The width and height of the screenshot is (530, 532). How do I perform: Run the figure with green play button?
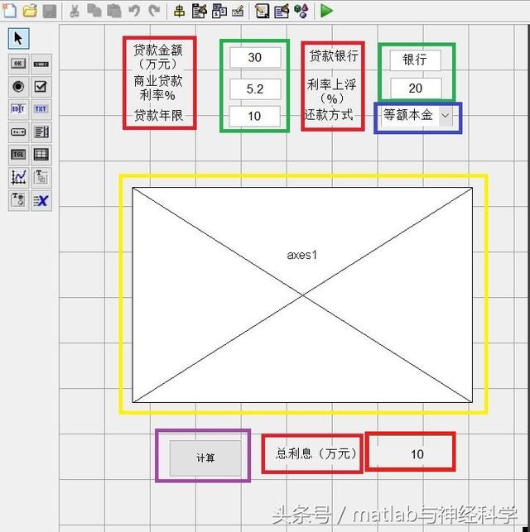326,11
